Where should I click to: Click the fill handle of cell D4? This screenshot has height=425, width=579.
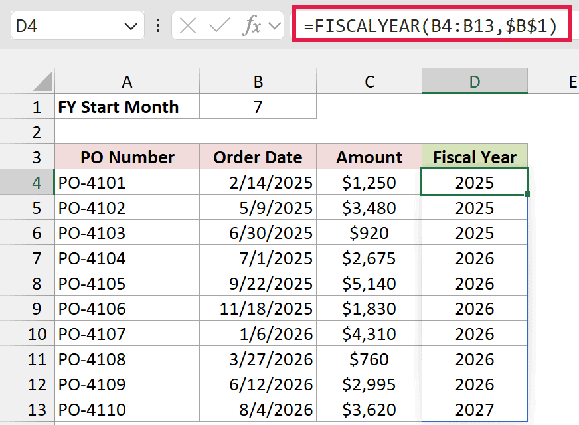pos(527,194)
